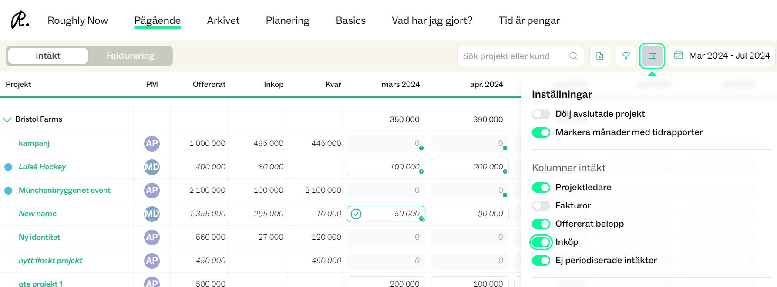This screenshot has width=777, height=287.
Task: Click the search magnifier icon
Action: coord(574,56)
